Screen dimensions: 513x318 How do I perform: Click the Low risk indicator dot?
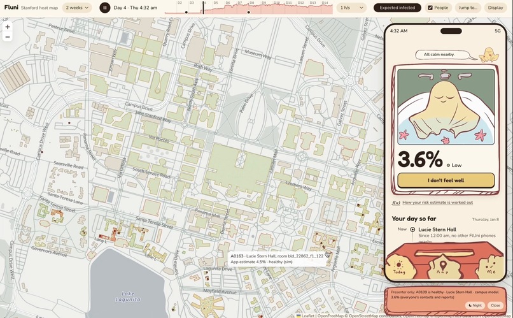[x=448, y=166]
